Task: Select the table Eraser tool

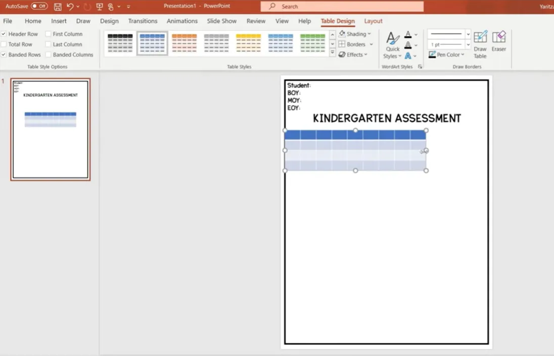Action: click(498, 42)
